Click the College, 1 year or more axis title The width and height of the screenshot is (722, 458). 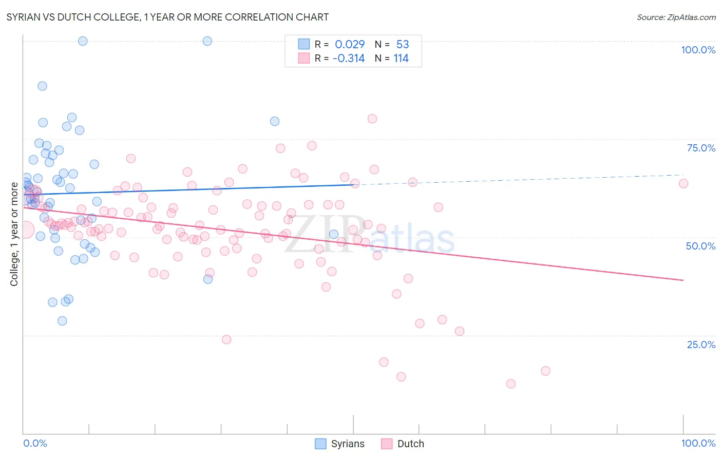click(14, 234)
